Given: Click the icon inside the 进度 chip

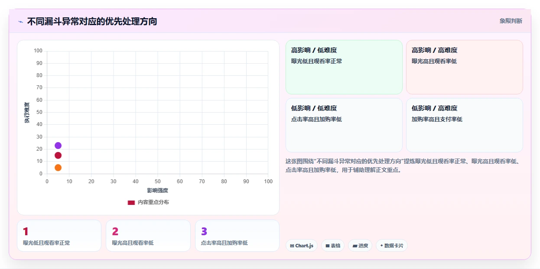Looking at the screenshot, I should pos(355,246).
